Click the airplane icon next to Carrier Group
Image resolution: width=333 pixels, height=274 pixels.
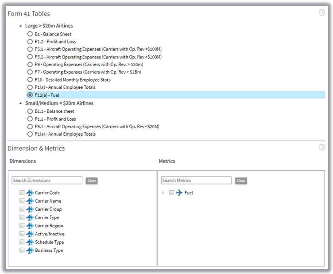point(30,209)
